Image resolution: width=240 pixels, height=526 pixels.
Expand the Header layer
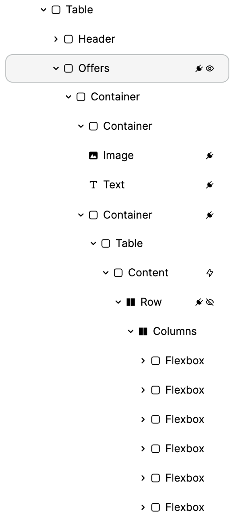coord(56,39)
